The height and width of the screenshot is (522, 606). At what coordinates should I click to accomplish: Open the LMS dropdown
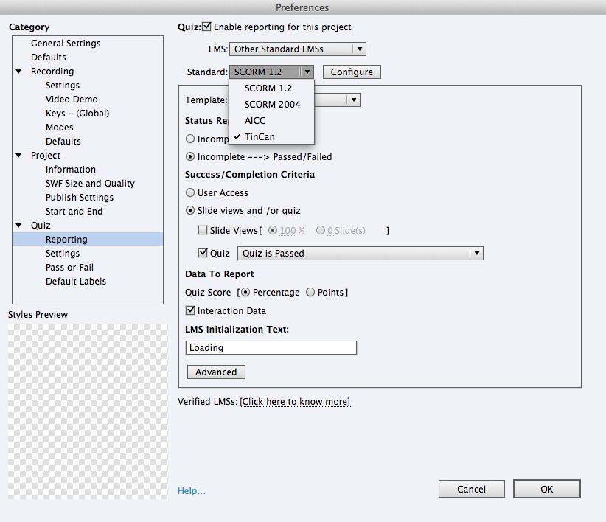[298, 49]
